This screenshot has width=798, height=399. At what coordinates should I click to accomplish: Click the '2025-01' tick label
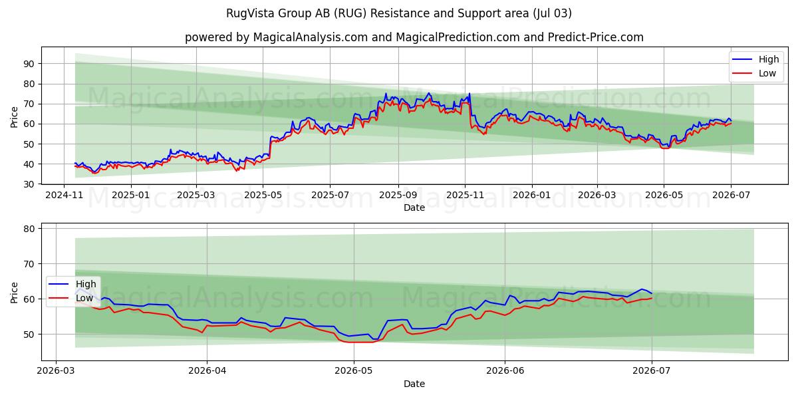(x=130, y=194)
